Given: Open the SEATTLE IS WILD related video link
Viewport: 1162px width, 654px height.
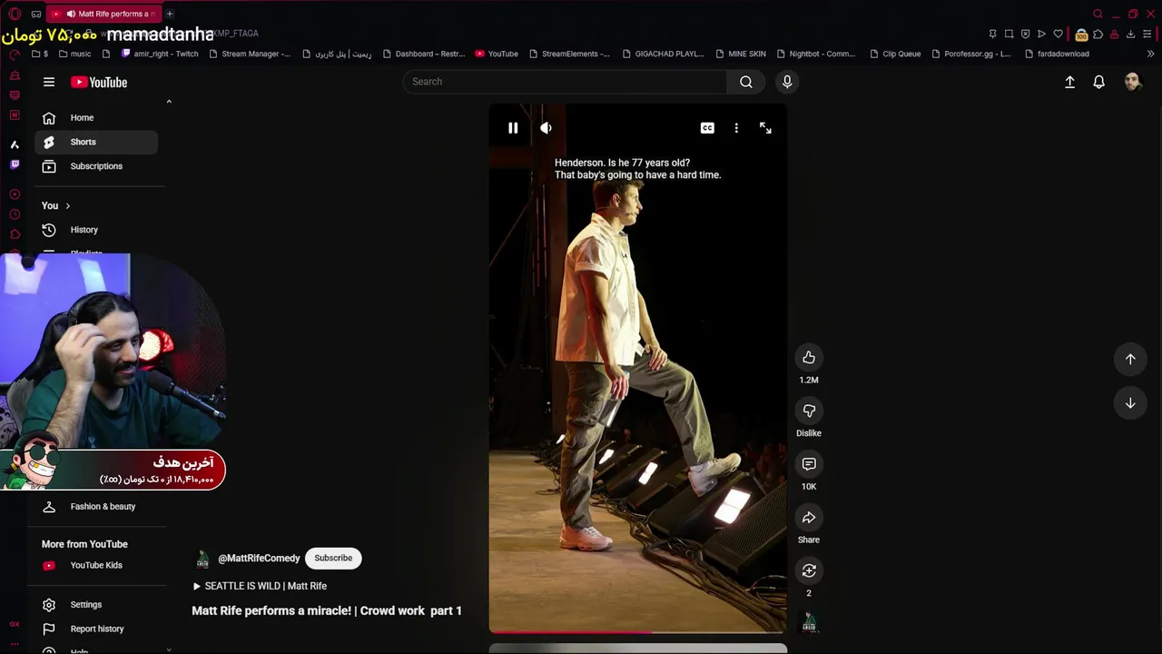Looking at the screenshot, I should point(260,586).
